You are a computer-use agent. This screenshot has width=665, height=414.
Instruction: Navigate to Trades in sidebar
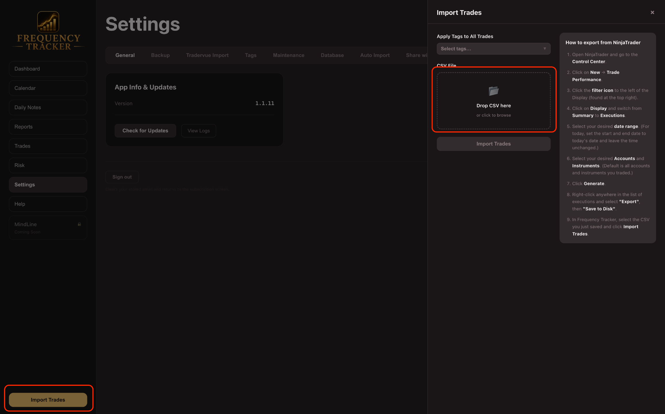tap(48, 146)
